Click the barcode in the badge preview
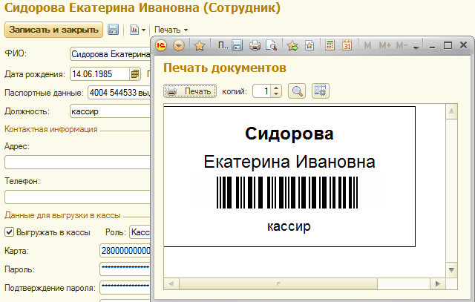The width and height of the screenshot is (475, 302). pyautogui.click(x=287, y=193)
